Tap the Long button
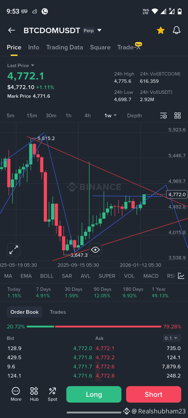188x418 pixels. click(x=94, y=394)
